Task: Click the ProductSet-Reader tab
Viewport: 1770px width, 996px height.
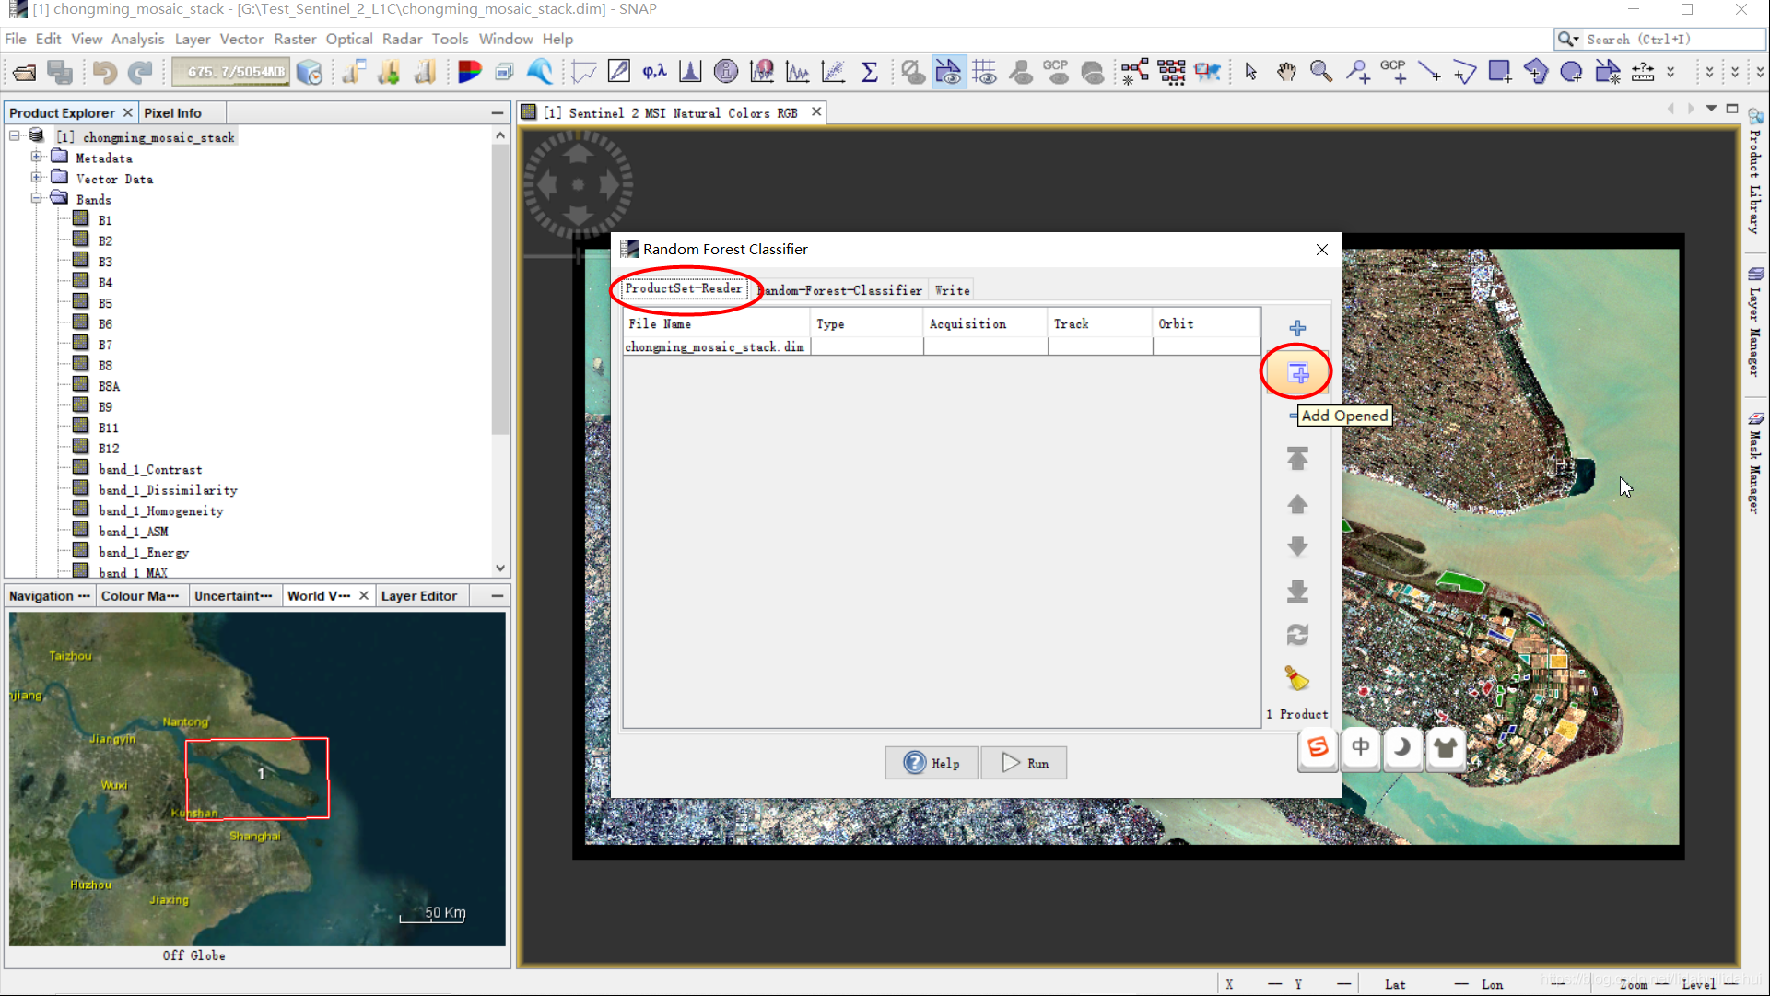Action: click(x=683, y=290)
